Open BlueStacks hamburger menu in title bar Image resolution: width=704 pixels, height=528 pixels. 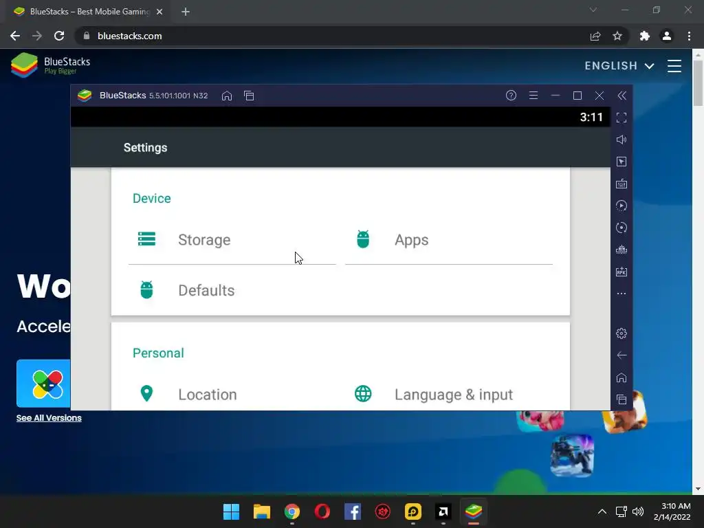(x=533, y=95)
